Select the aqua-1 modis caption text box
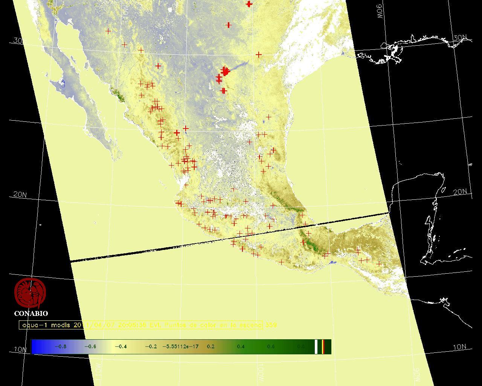 tap(141, 325)
